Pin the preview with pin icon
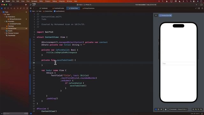 point(156,15)
